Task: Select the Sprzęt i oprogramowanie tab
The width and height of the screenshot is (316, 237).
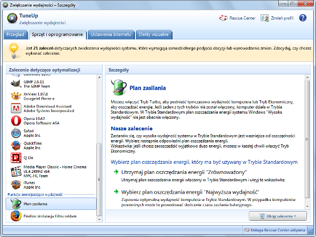Action: pos(58,34)
